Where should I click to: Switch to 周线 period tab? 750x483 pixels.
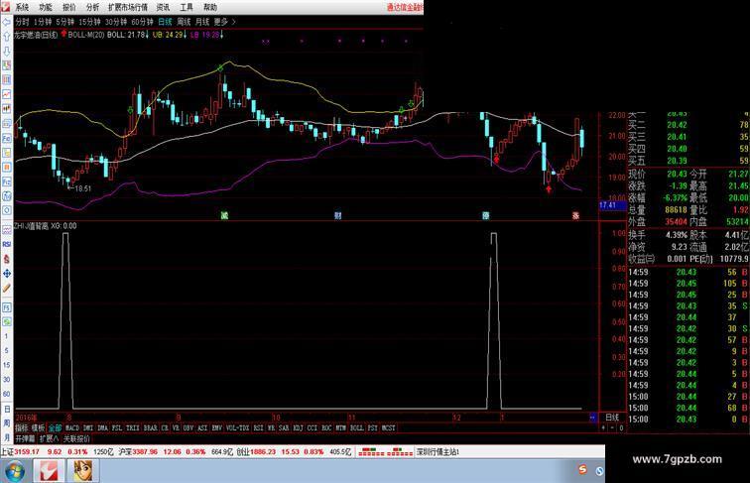click(184, 22)
